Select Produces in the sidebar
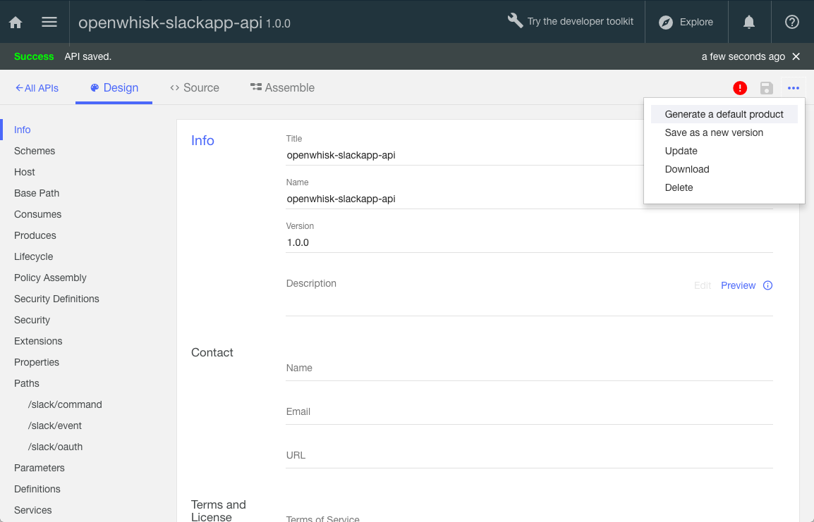The height and width of the screenshot is (522, 814). coord(35,235)
